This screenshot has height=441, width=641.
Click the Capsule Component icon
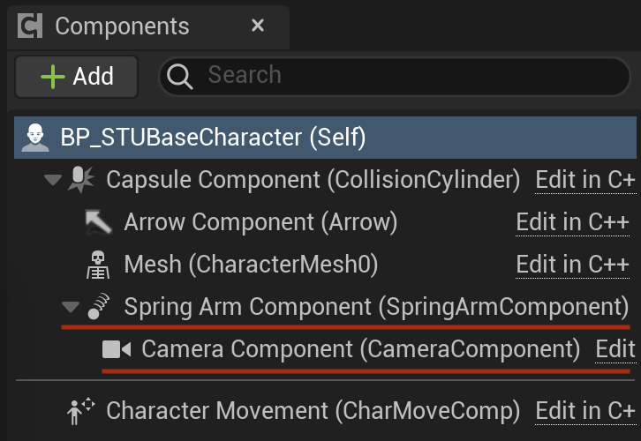point(81,180)
